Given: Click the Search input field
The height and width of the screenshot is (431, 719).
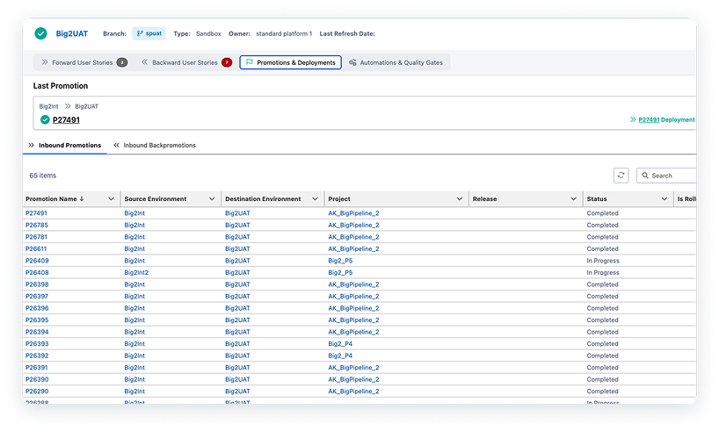Looking at the screenshot, I should click(x=666, y=176).
